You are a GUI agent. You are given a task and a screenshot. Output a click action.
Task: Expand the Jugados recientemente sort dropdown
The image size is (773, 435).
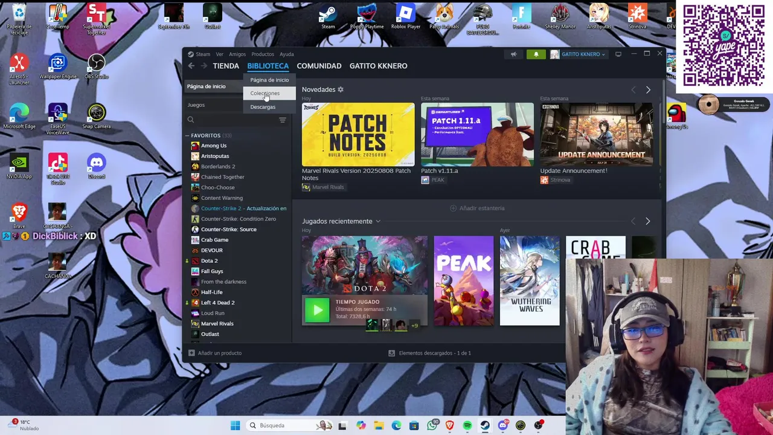coord(378,221)
